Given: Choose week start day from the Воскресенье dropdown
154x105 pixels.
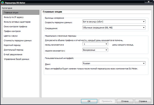Looking at the screenshot, I should [x=95, y=50].
